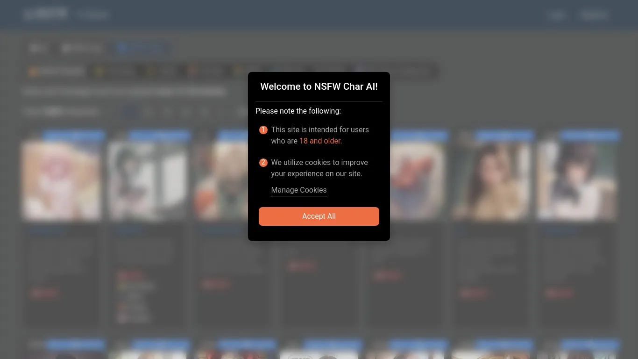The height and width of the screenshot is (359, 638).
Task: Click the badge icon before the cookies notice
Action: [263, 163]
